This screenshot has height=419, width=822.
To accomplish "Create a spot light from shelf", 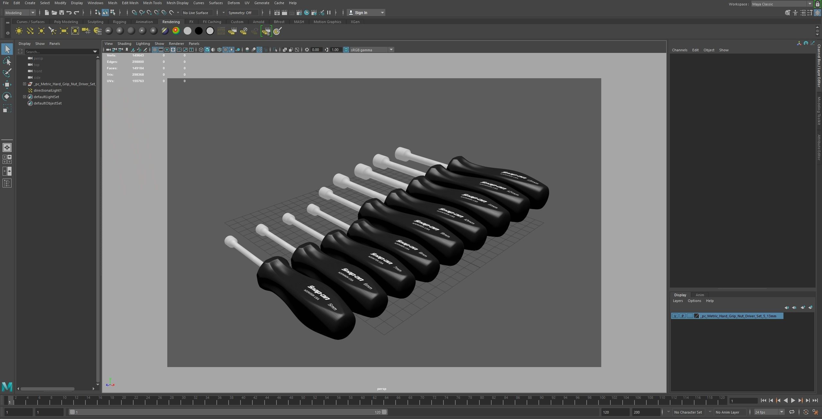I will pyautogui.click(x=53, y=31).
